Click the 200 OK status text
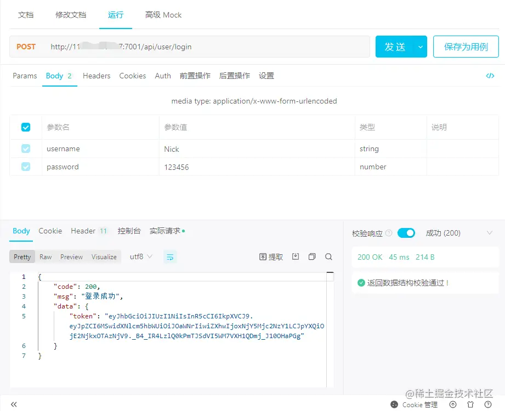This screenshot has height=411, width=505. (x=370, y=257)
